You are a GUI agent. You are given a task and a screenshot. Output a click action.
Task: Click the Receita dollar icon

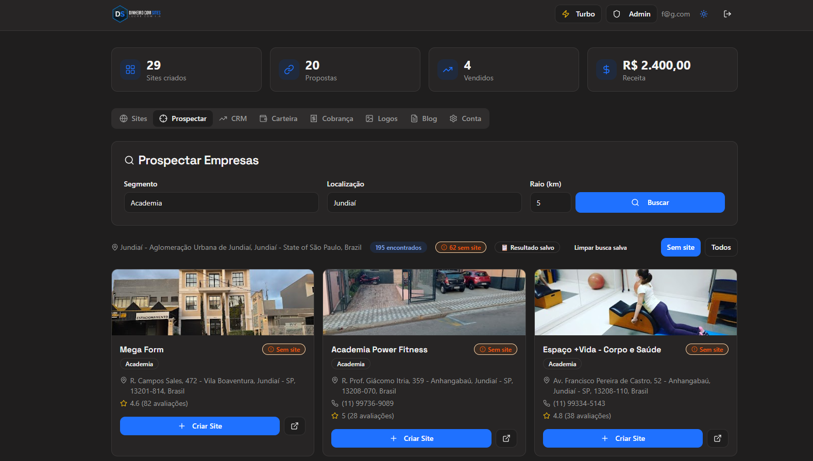point(606,70)
